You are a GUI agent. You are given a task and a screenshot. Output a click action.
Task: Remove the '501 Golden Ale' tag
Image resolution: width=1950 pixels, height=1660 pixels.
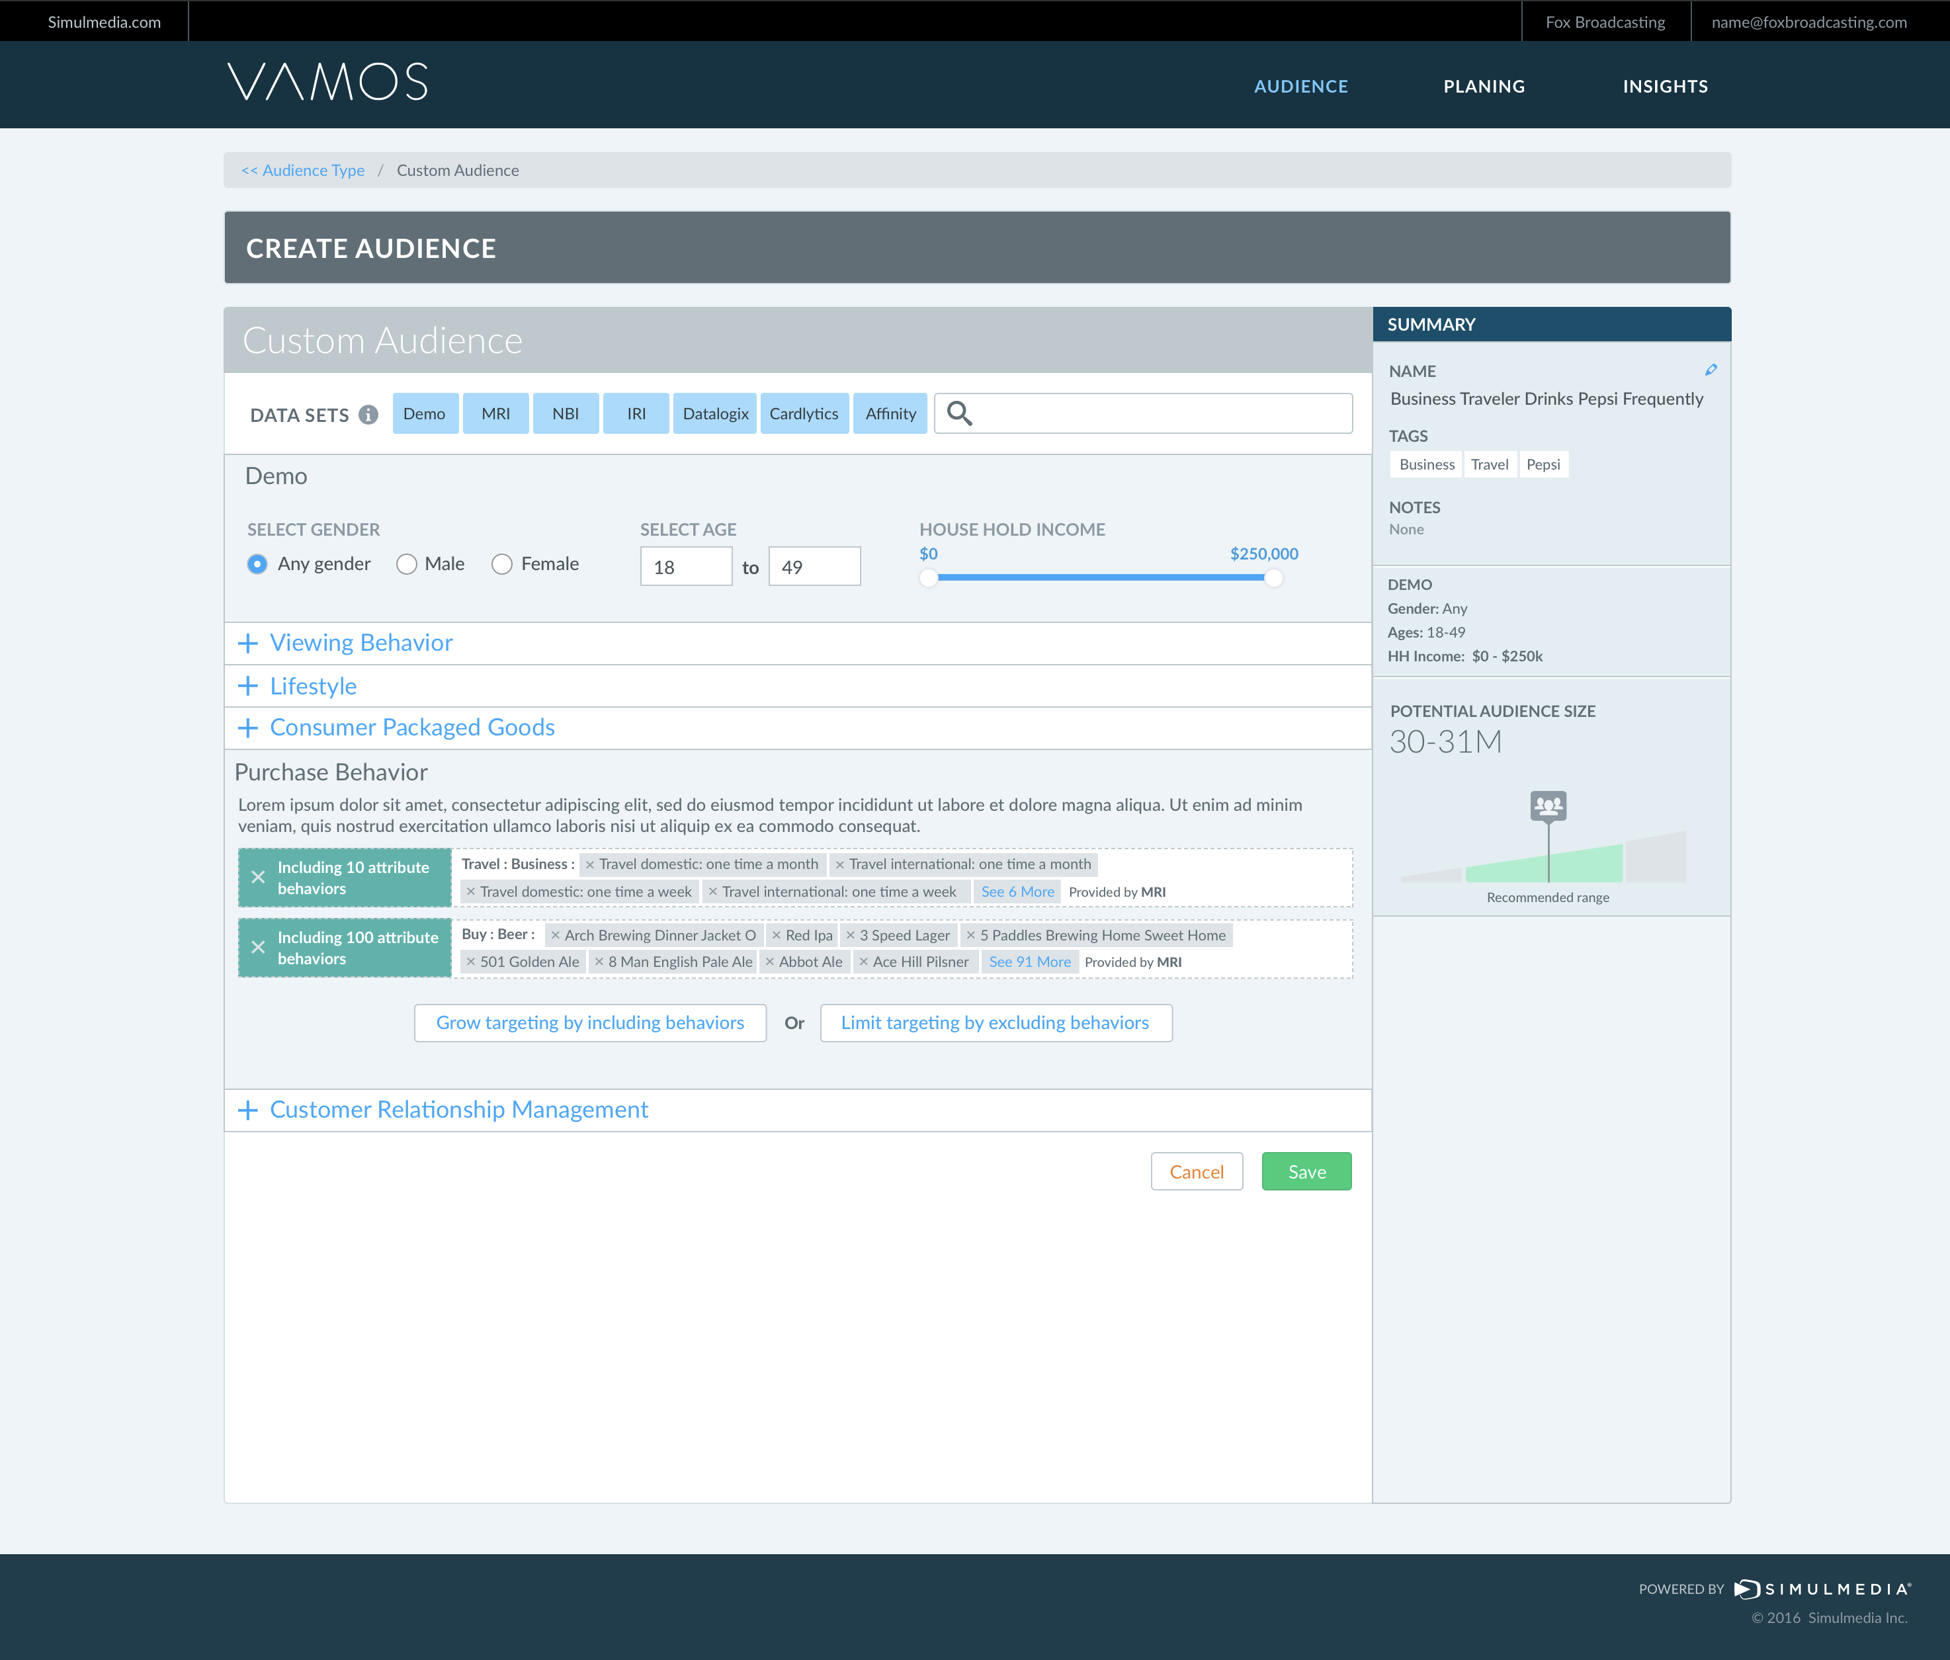point(470,962)
